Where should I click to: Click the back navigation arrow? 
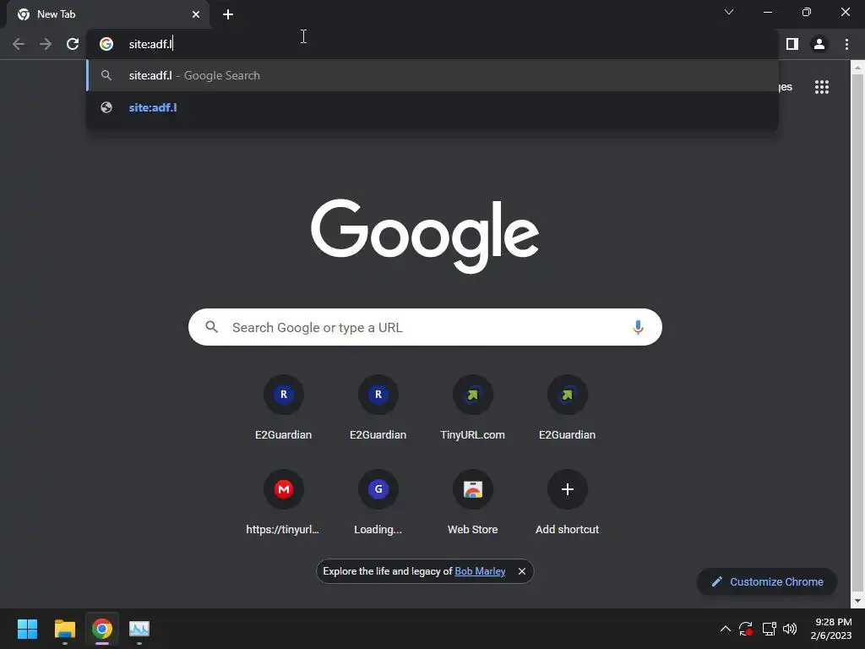(19, 44)
